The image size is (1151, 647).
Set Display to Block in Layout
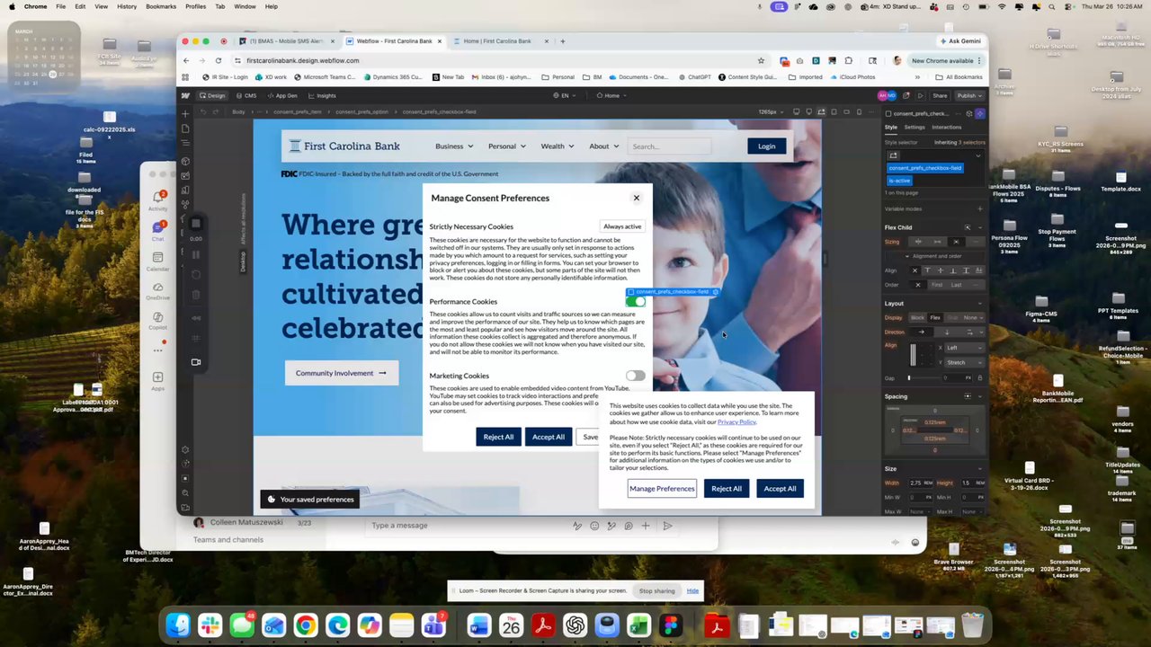coord(917,317)
